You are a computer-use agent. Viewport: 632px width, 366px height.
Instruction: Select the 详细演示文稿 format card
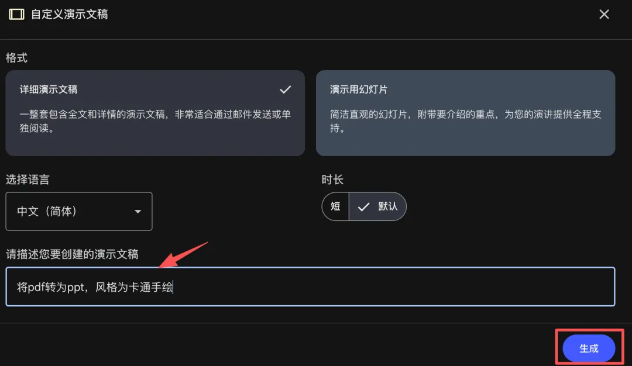point(155,113)
